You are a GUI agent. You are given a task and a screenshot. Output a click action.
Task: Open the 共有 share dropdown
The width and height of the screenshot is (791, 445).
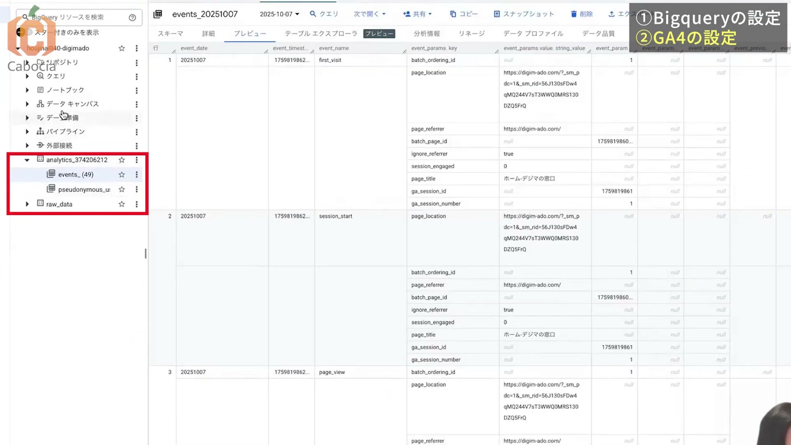pyautogui.click(x=417, y=14)
